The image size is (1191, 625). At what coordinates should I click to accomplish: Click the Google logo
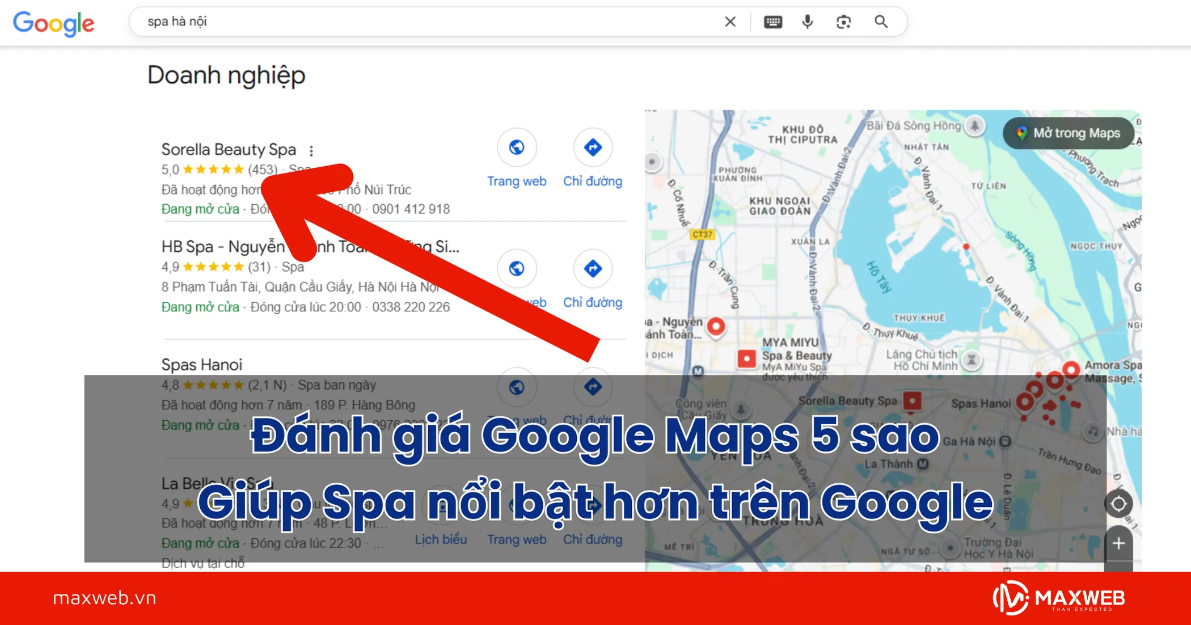tap(54, 23)
